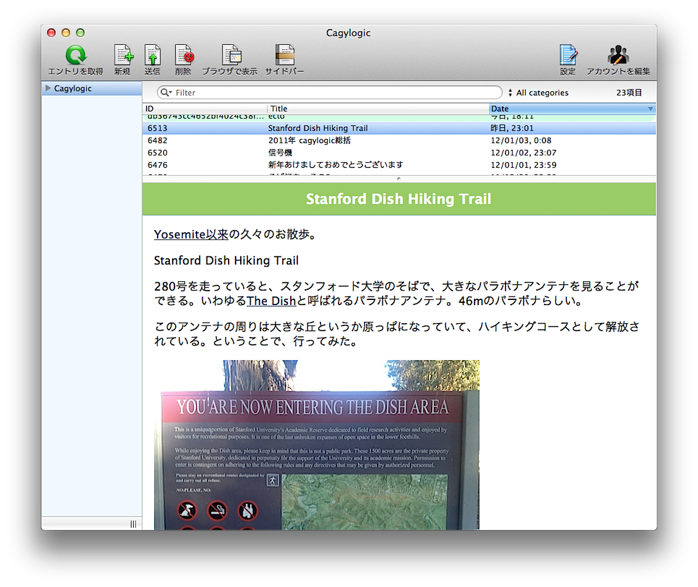The width and height of the screenshot is (698, 587).
Task: Click the アカウントを編集 accounts icon
Action: pos(618,56)
